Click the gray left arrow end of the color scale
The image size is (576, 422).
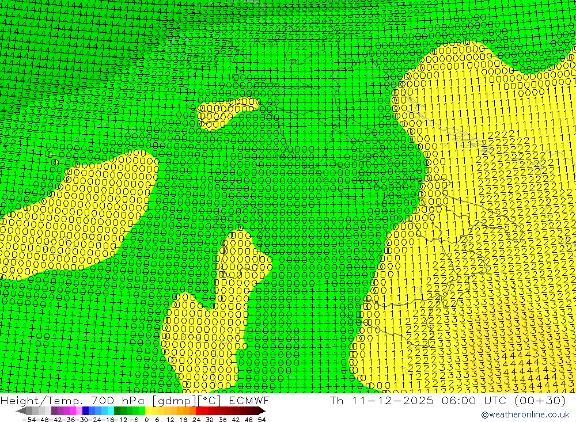click(x=21, y=411)
